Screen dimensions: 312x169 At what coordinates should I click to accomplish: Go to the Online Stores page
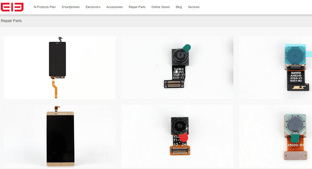160,7
